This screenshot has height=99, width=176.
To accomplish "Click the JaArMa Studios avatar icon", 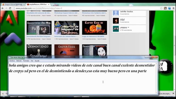I will (116, 13).
